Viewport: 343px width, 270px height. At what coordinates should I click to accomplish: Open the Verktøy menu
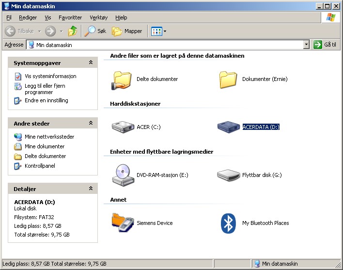pos(99,17)
